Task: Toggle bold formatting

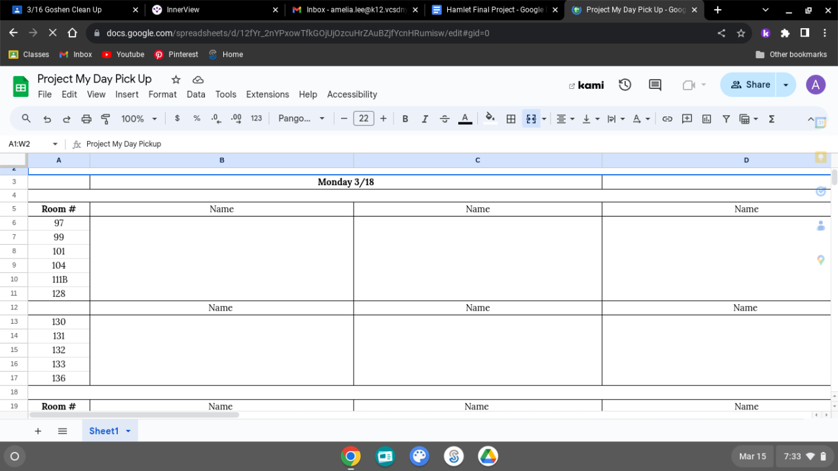Action: click(x=405, y=119)
